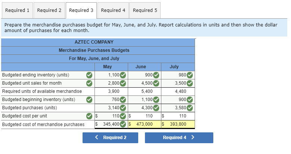Click the Budgeted purchases (units) row label
The image size is (291, 154).
30,108
